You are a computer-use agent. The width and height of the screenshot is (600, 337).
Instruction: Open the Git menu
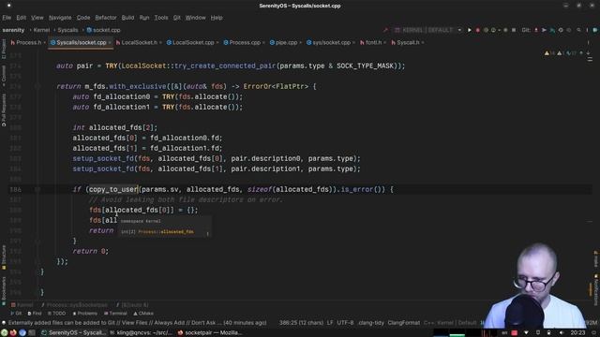(176, 18)
